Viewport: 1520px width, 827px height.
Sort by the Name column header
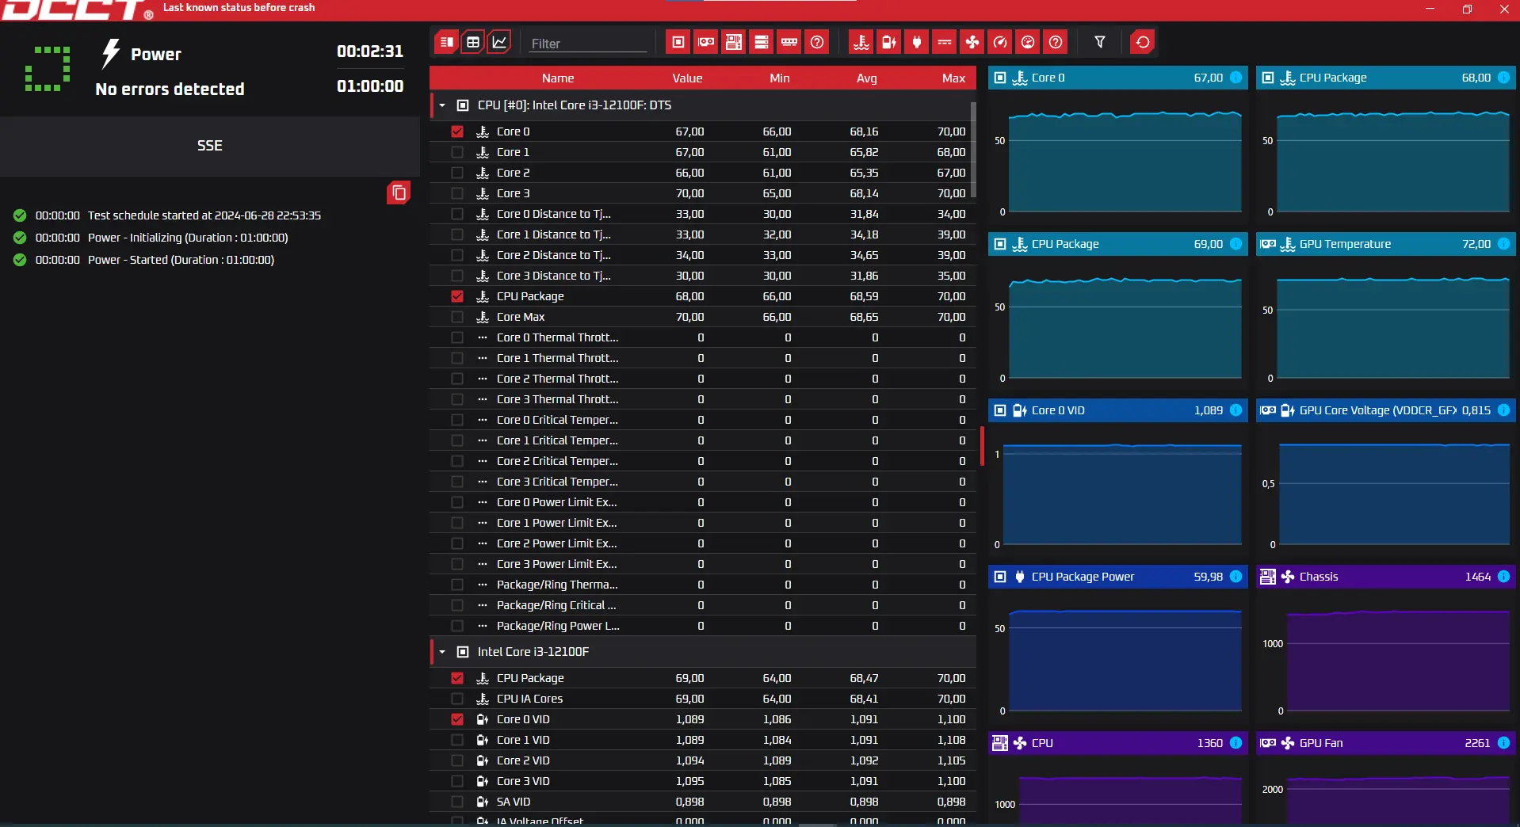(558, 78)
